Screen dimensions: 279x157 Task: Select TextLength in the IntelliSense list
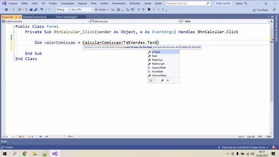pyautogui.click(x=163, y=64)
